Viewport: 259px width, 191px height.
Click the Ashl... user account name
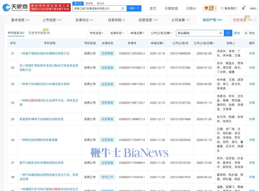tap(254, 9)
